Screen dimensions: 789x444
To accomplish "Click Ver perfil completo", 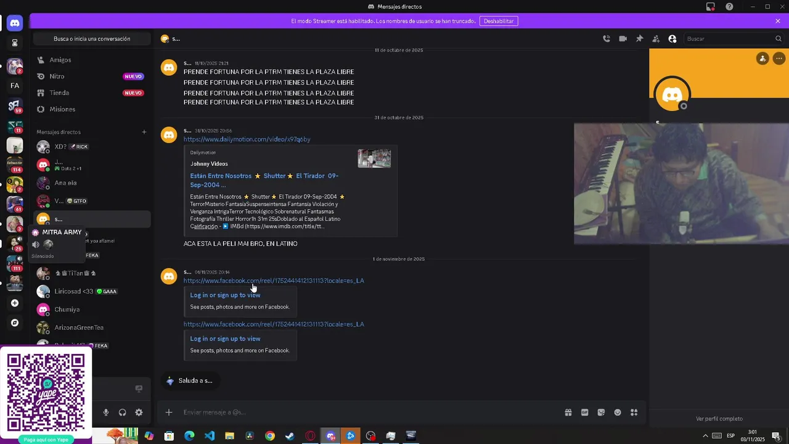I will pos(719,419).
